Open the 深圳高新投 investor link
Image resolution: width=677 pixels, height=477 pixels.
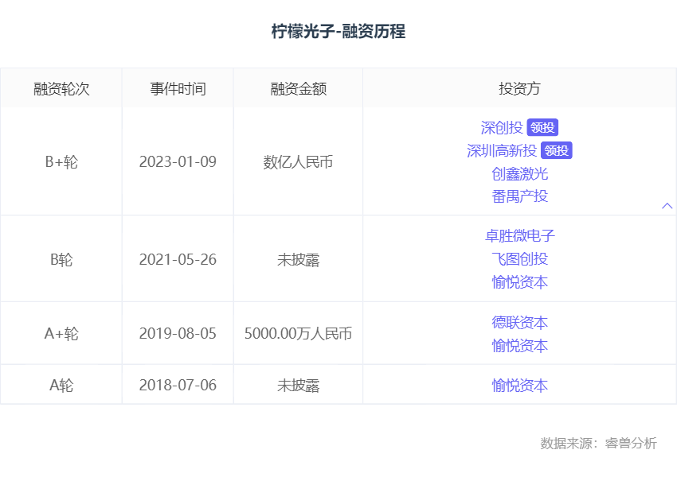[x=502, y=151]
